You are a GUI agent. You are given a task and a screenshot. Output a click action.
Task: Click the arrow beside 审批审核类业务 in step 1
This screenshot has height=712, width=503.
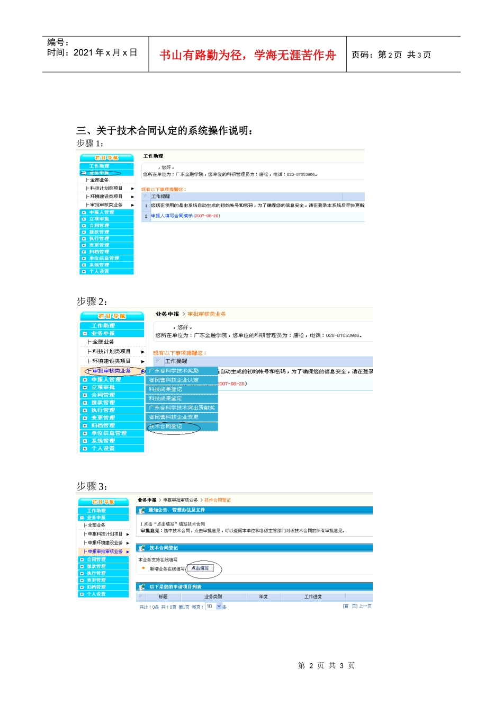pyautogui.click(x=132, y=204)
